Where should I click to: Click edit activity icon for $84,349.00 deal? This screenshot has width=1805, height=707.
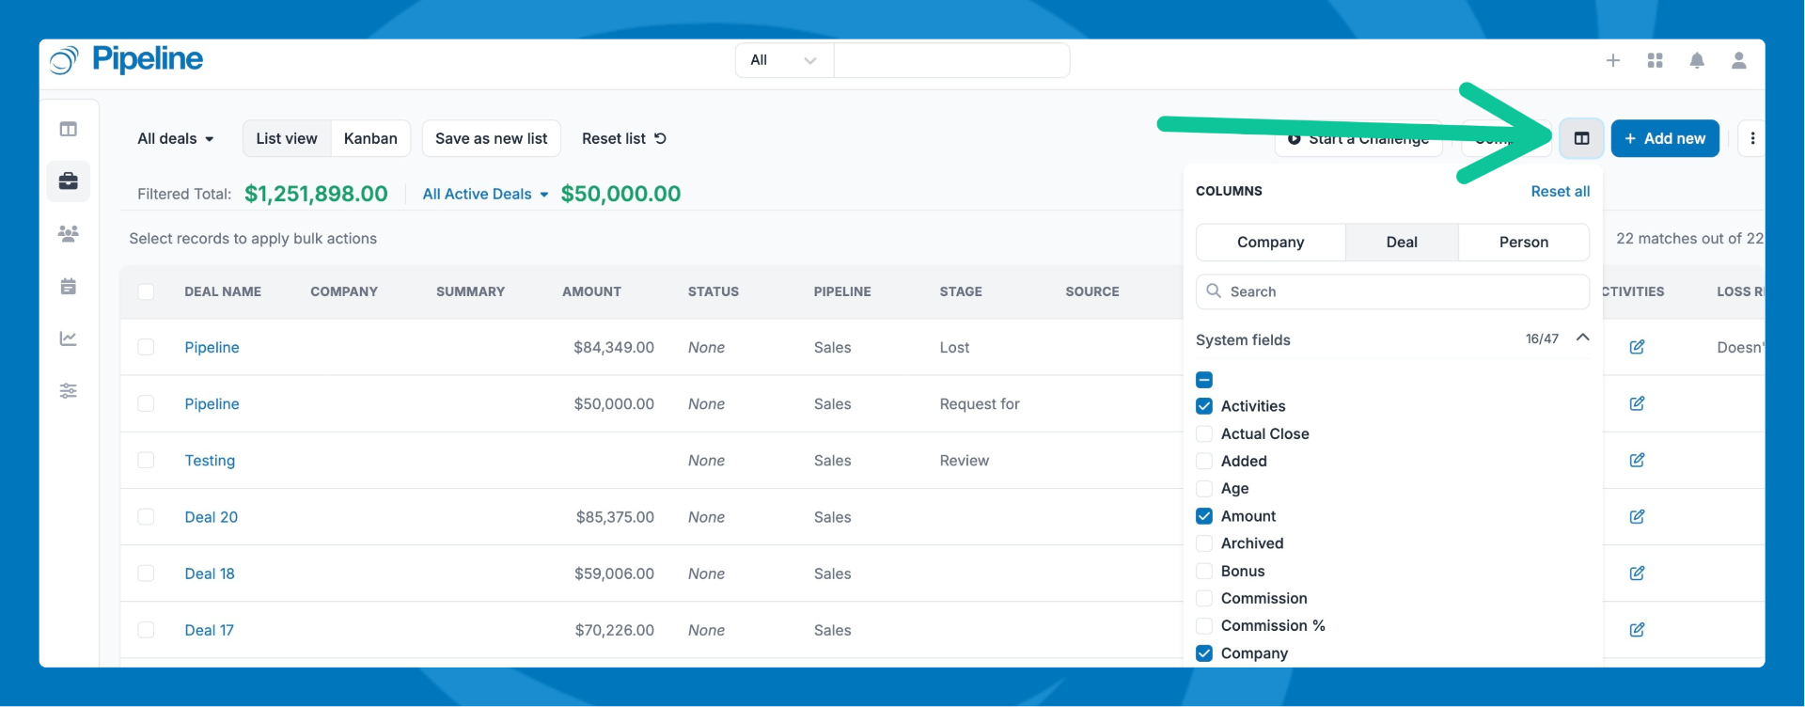pos(1637,347)
